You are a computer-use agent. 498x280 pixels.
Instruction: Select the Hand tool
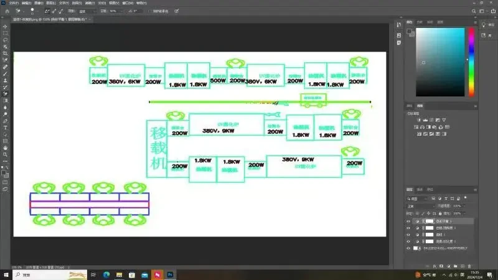pos(5,148)
